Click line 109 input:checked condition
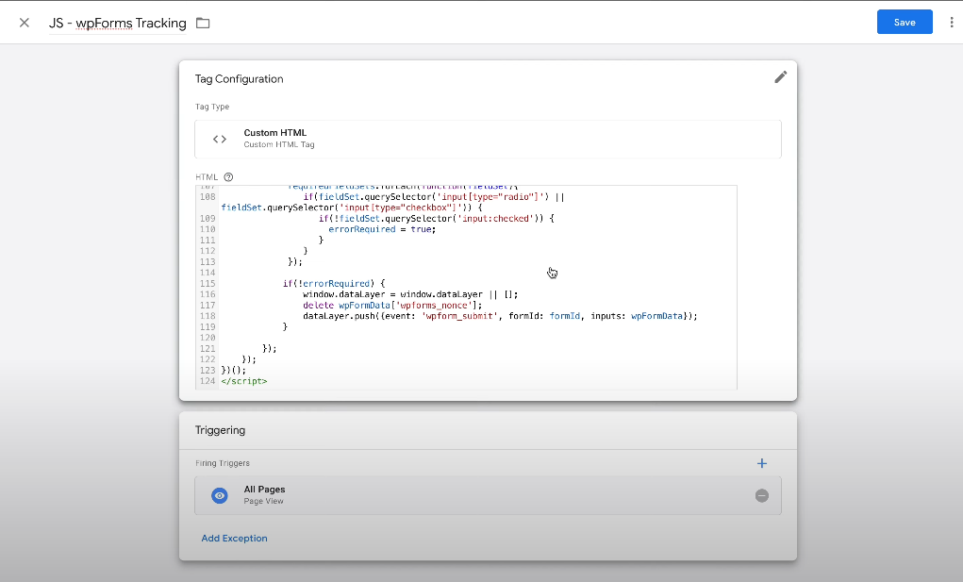 coord(436,219)
